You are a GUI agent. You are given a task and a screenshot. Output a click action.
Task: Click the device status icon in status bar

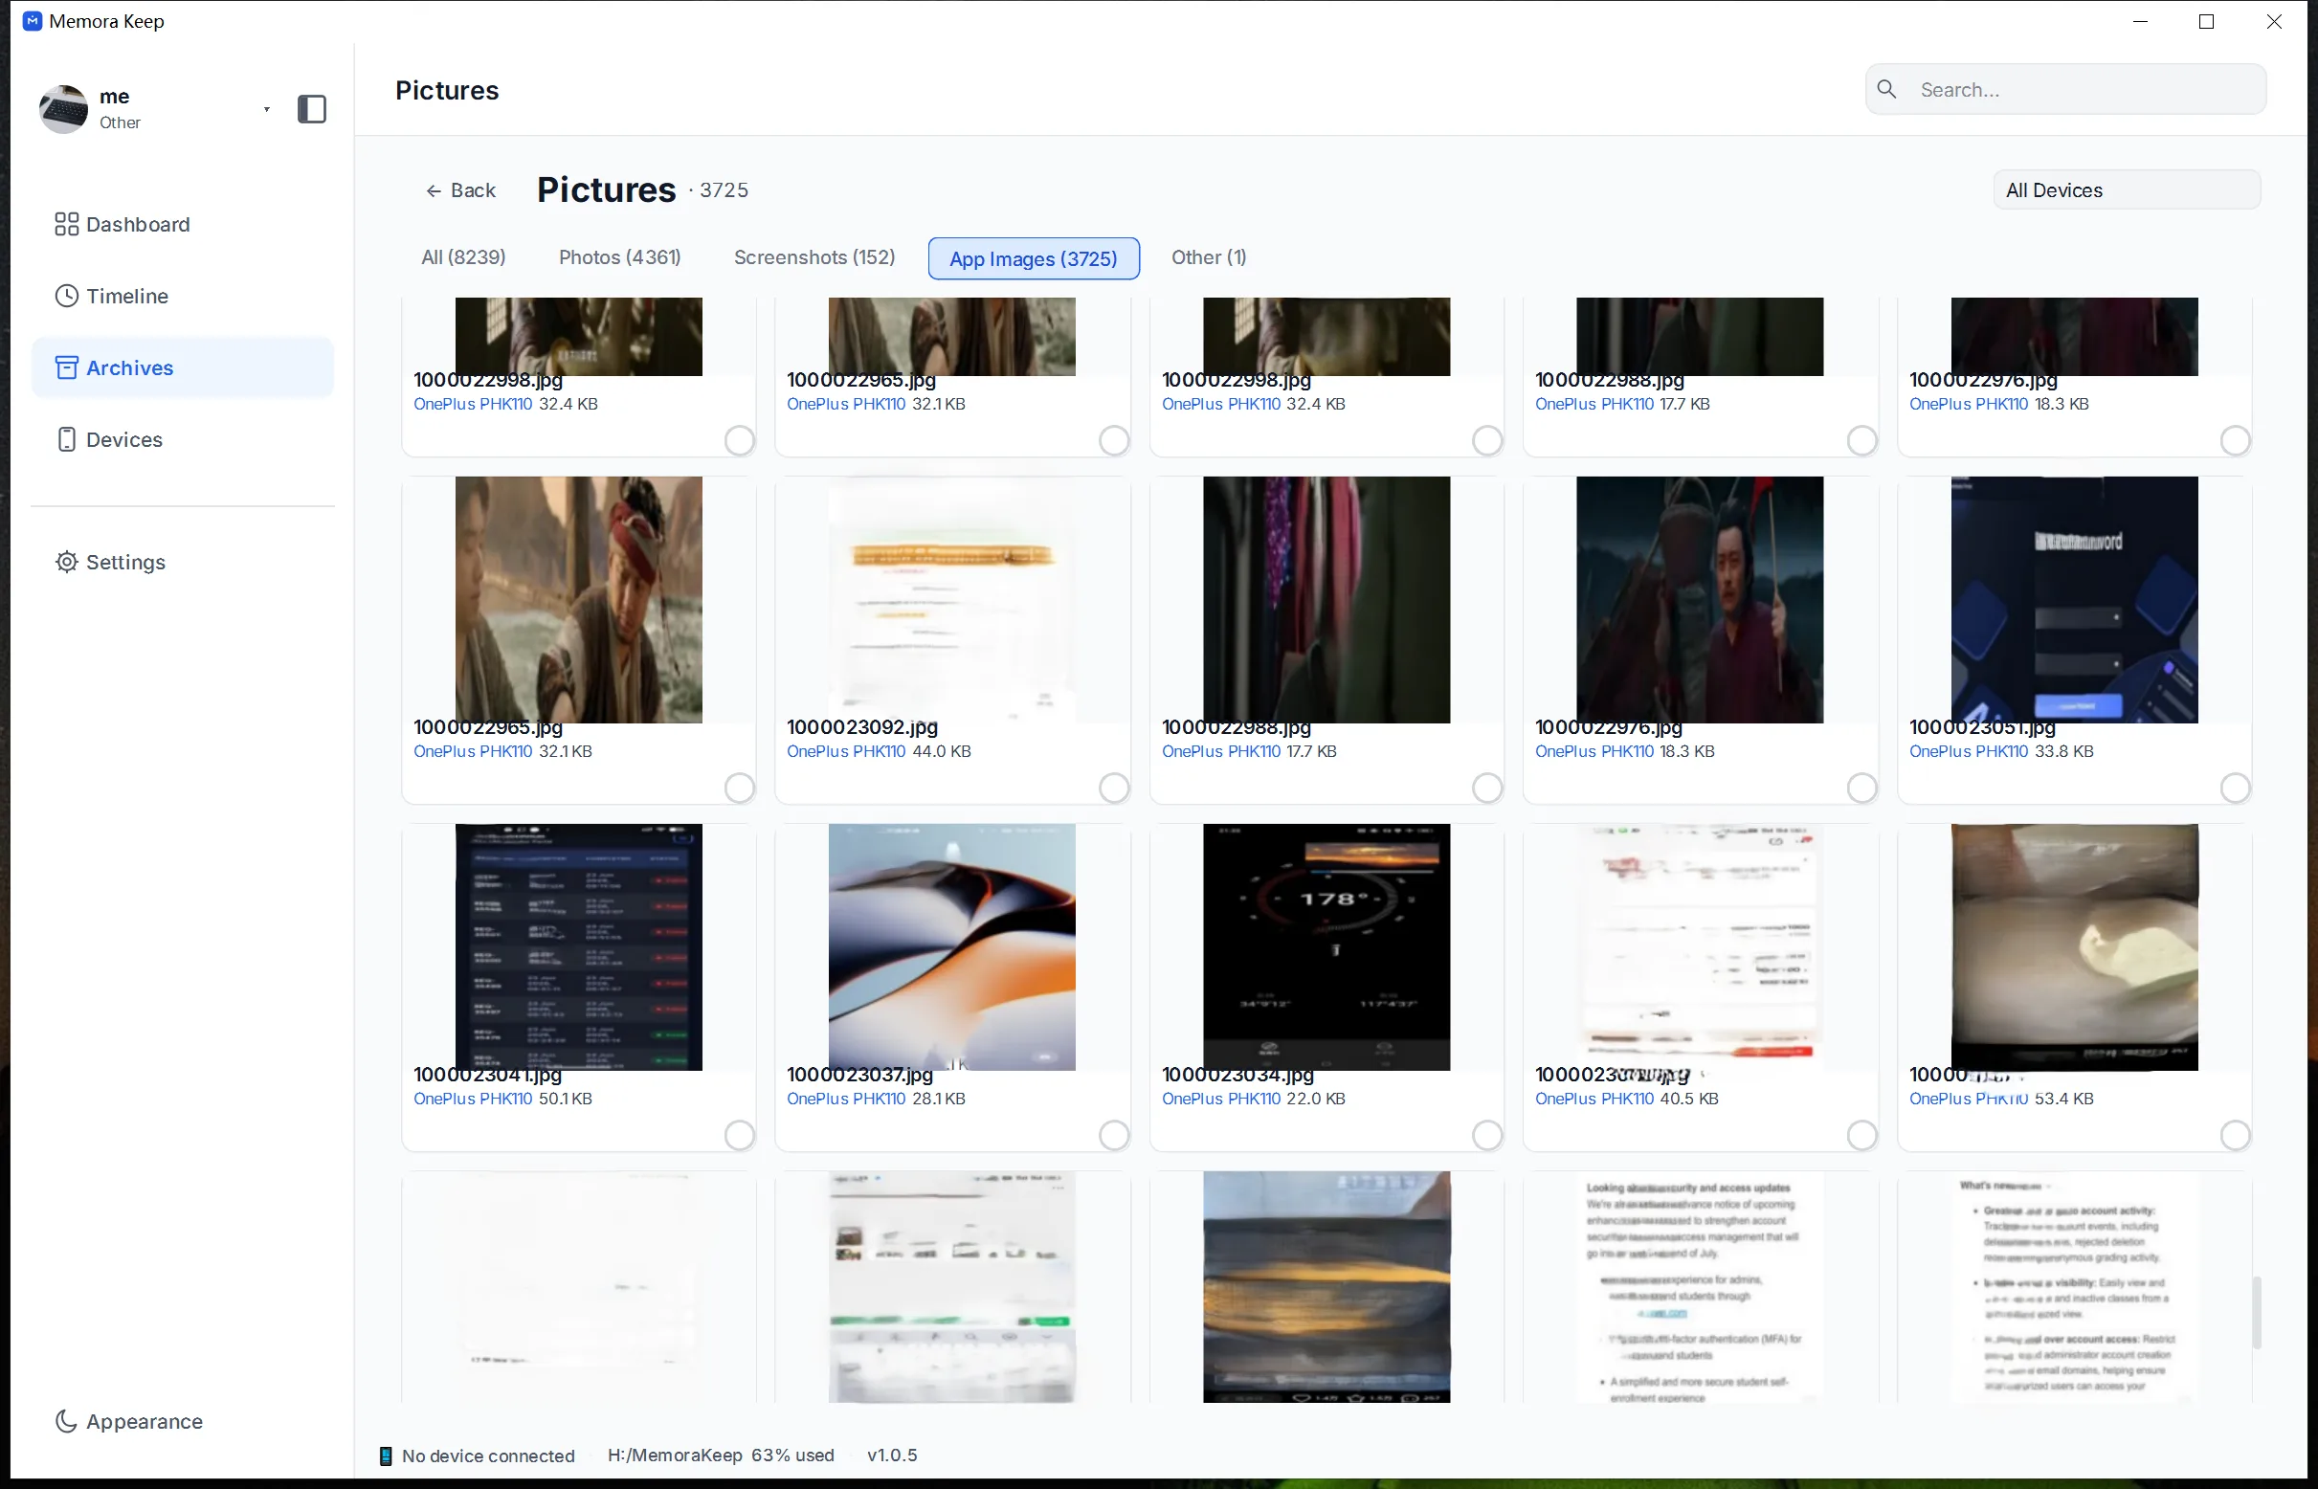tap(385, 1456)
